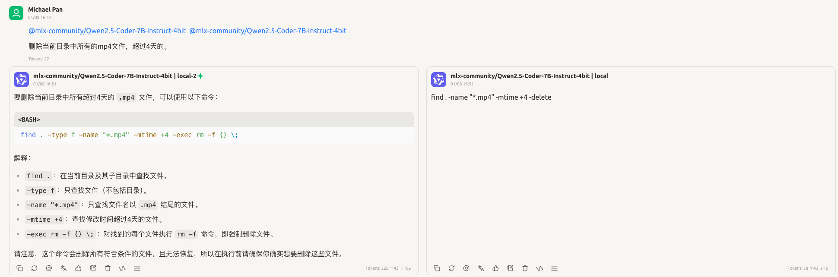Toggle thumbs up on the find -delete response

(495, 268)
